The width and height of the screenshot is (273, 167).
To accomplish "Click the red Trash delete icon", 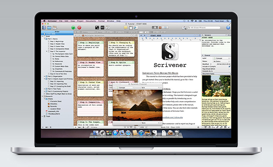I will (x=79, y=27).
